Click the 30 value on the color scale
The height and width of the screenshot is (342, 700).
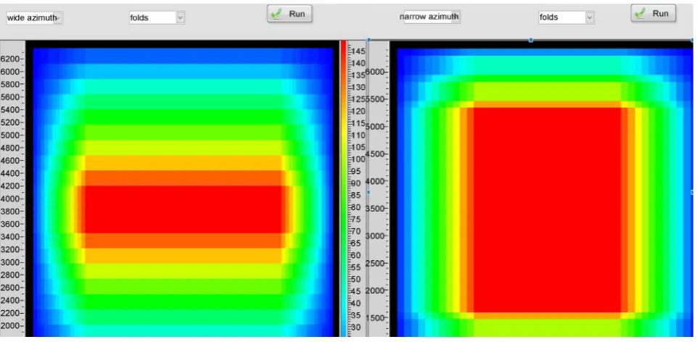pos(356,328)
